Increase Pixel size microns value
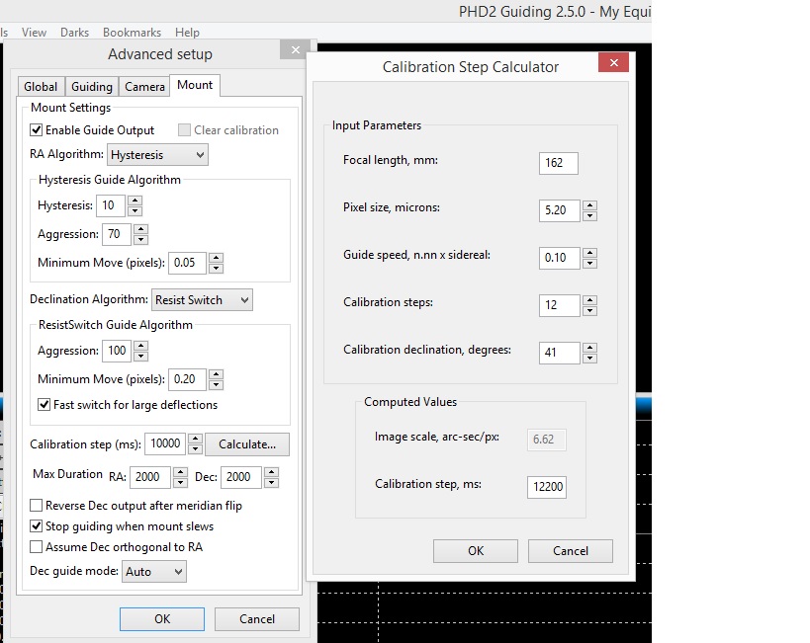This screenshot has height=643, width=810. coord(589,205)
